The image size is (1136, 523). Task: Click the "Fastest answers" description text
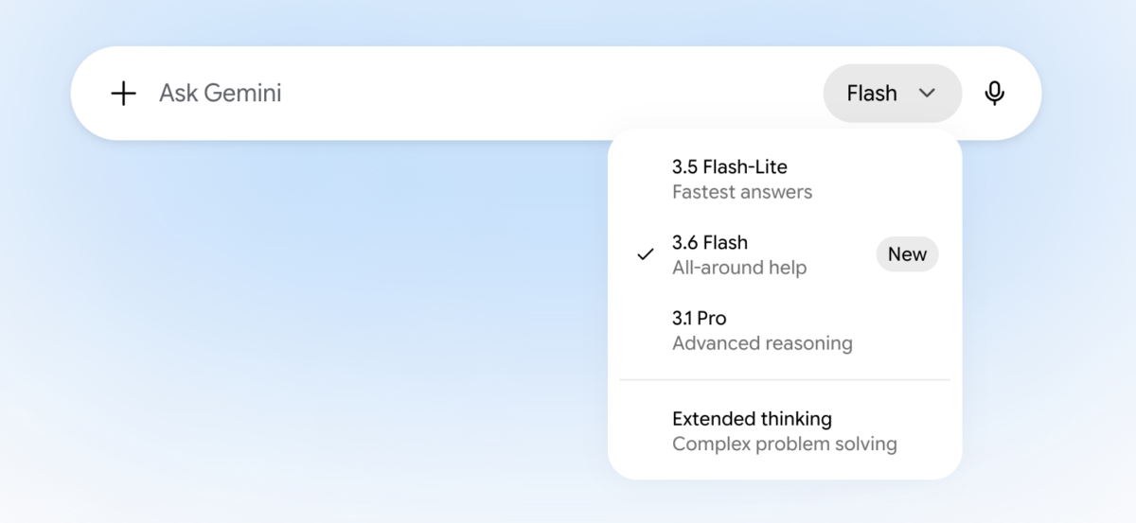coord(742,192)
